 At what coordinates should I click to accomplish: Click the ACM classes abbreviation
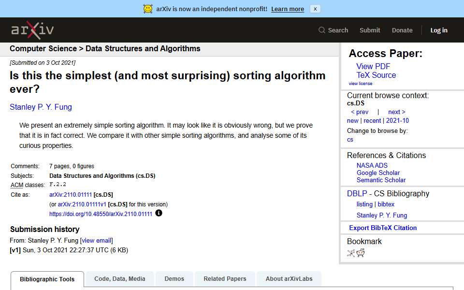tap(17, 185)
